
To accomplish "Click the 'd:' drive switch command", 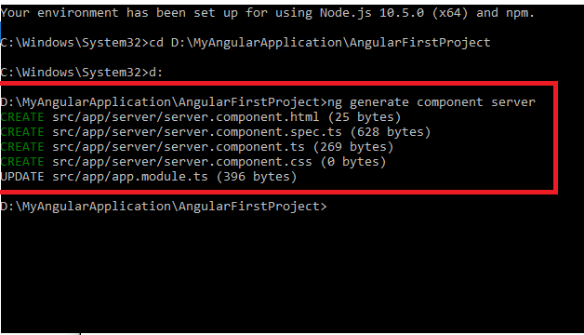I will tap(155, 73).
